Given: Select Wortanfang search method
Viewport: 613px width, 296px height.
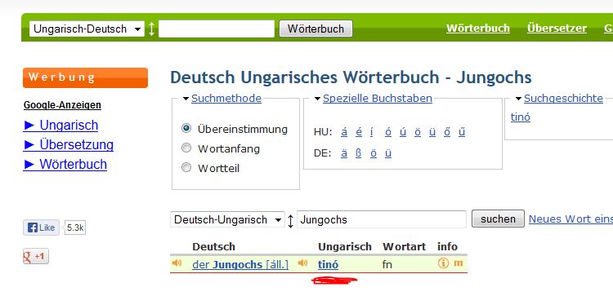Looking at the screenshot, I should click(186, 148).
